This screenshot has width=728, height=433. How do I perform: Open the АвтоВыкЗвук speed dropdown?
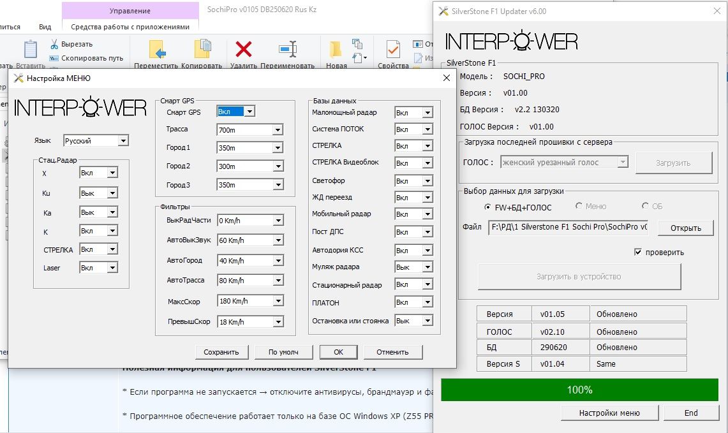pos(278,240)
